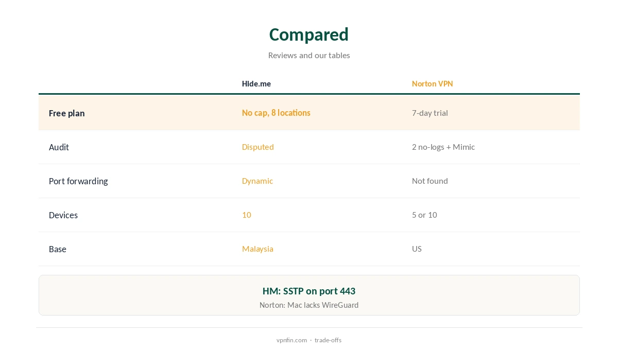Click the Hide.me devices value '10'
This screenshot has height=350, width=618.
click(x=247, y=215)
